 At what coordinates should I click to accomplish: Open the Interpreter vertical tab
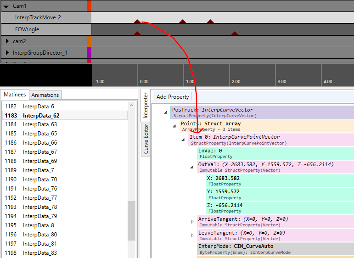click(146, 106)
